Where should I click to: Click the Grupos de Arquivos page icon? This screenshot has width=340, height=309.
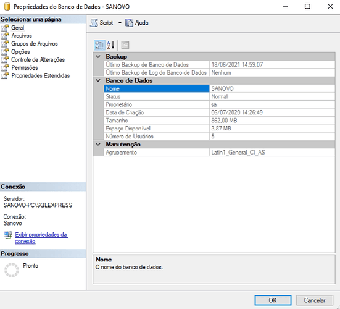(x=5, y=44)
